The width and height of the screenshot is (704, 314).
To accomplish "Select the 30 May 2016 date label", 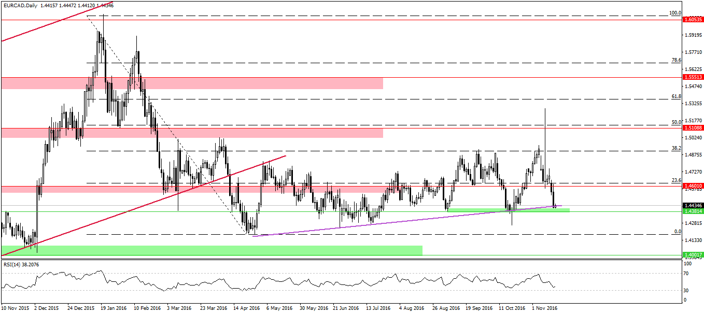I will click(314, 308).
